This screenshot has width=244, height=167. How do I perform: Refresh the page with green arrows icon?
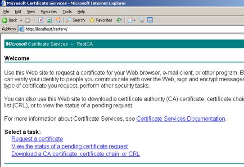tap(50, 20)
